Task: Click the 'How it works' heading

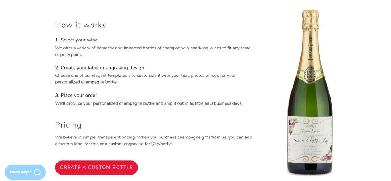Action: [x=80, y=25]
